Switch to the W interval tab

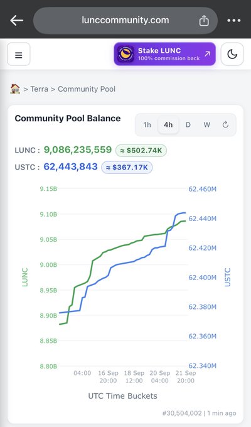(x=207, y=125)
